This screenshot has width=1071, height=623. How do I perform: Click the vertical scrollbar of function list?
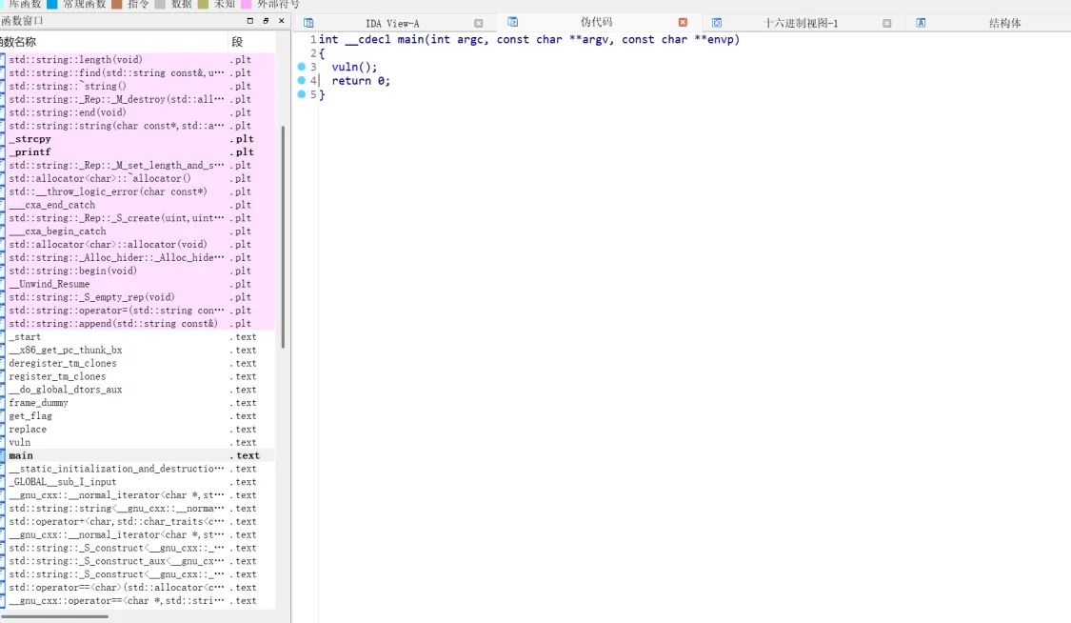pyautogui.click(x=283, y=236)
